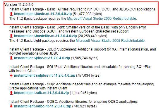The image size is (163, 108).
Task: Download instantclient-basic-nt-11.2.0.4.0.zip
Action: pyautogui.click(x=43, y=14)
